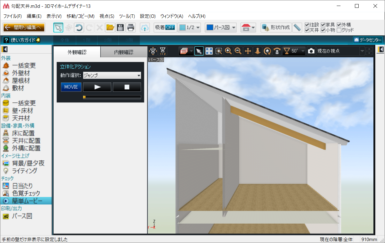Screen dimensions: 385x243
Task: Click the print icon in toolbar
Action: coord(131,28)
